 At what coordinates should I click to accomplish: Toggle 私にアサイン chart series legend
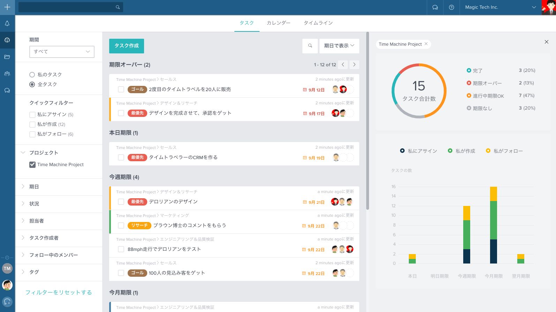[x=419, y=151]
